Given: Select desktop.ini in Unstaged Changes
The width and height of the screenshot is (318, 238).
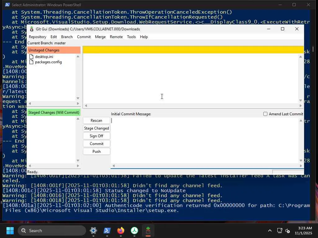Looking at the screenshot, I should [44, 57].
